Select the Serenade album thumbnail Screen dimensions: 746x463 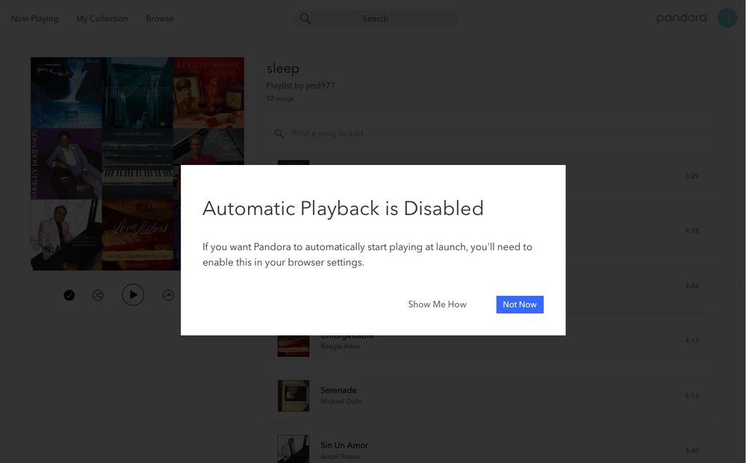(x=293, y=396)
